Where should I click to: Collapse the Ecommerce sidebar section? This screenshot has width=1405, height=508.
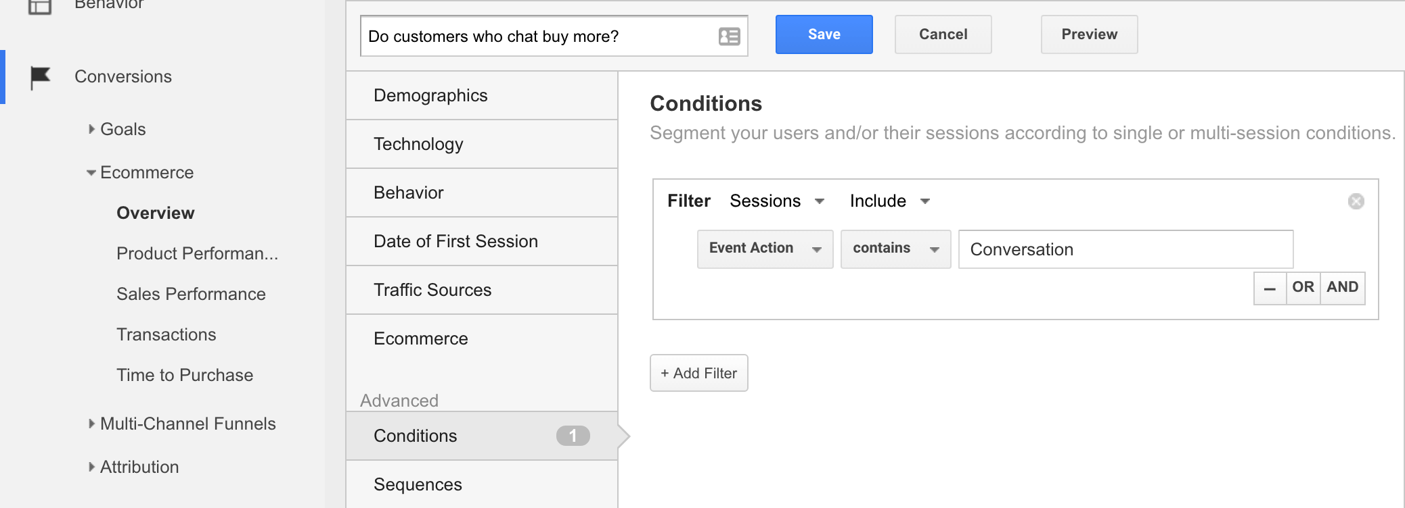[91, 173]
